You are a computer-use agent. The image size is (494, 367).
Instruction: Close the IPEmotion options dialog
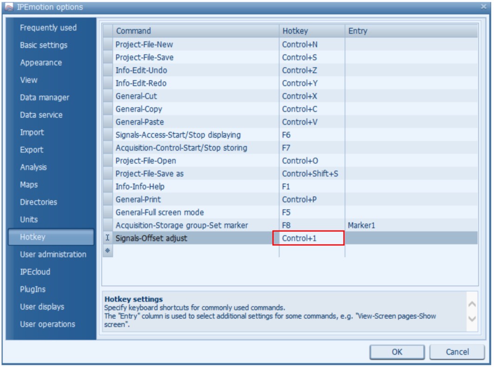pos(483,7)
